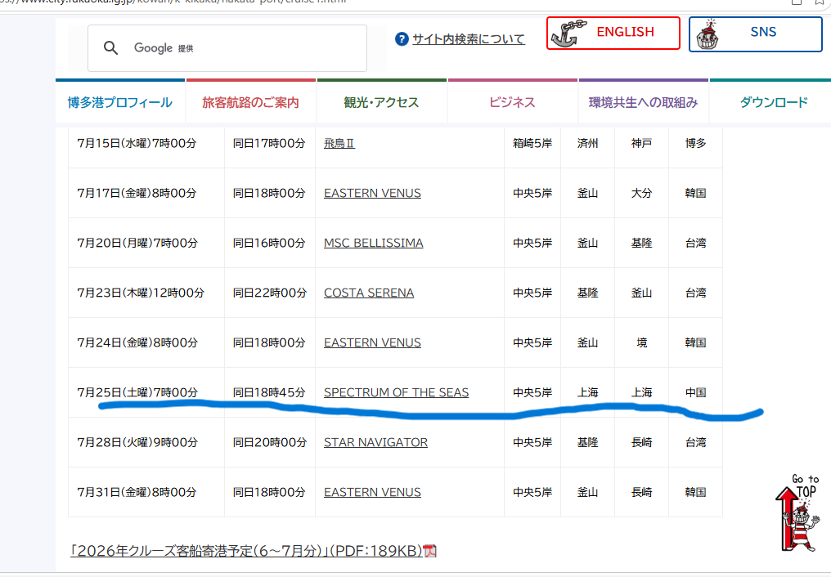Open 博多港プロフィール menu tab
This screenshot has width=831, height=577.
[119, 102]
